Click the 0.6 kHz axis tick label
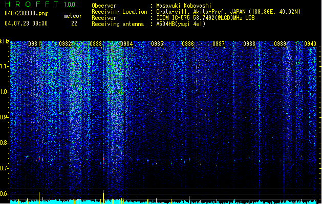The width and height of the screenshot is (322, 204). pyautogui.click(x=4, y=194)
